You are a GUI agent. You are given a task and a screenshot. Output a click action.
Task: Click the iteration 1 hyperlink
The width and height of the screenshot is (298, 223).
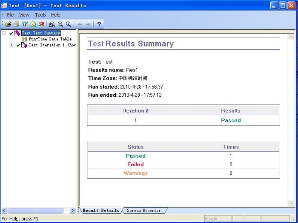(x=135, y=120)
